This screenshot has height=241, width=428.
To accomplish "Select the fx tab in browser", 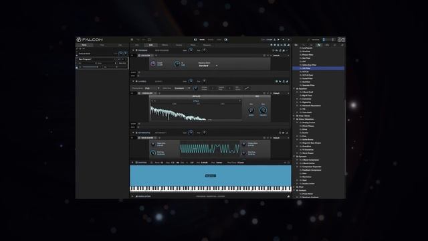I will click(x=319, y=45).
